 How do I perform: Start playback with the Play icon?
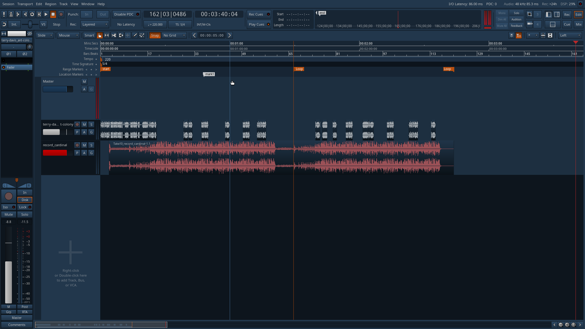(x=46, y=14)
